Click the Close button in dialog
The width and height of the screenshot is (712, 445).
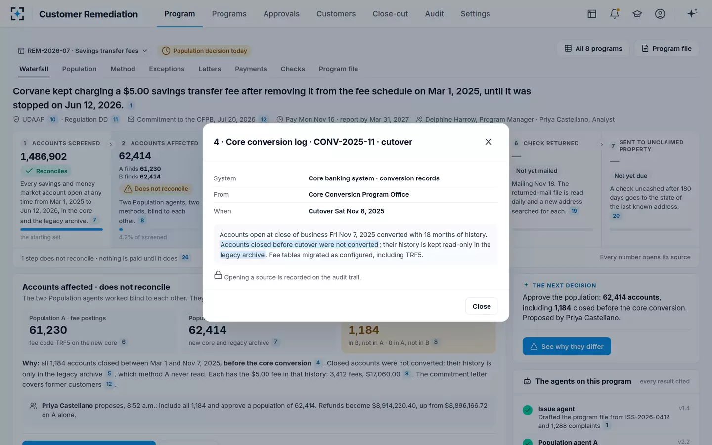pos(482,306)
